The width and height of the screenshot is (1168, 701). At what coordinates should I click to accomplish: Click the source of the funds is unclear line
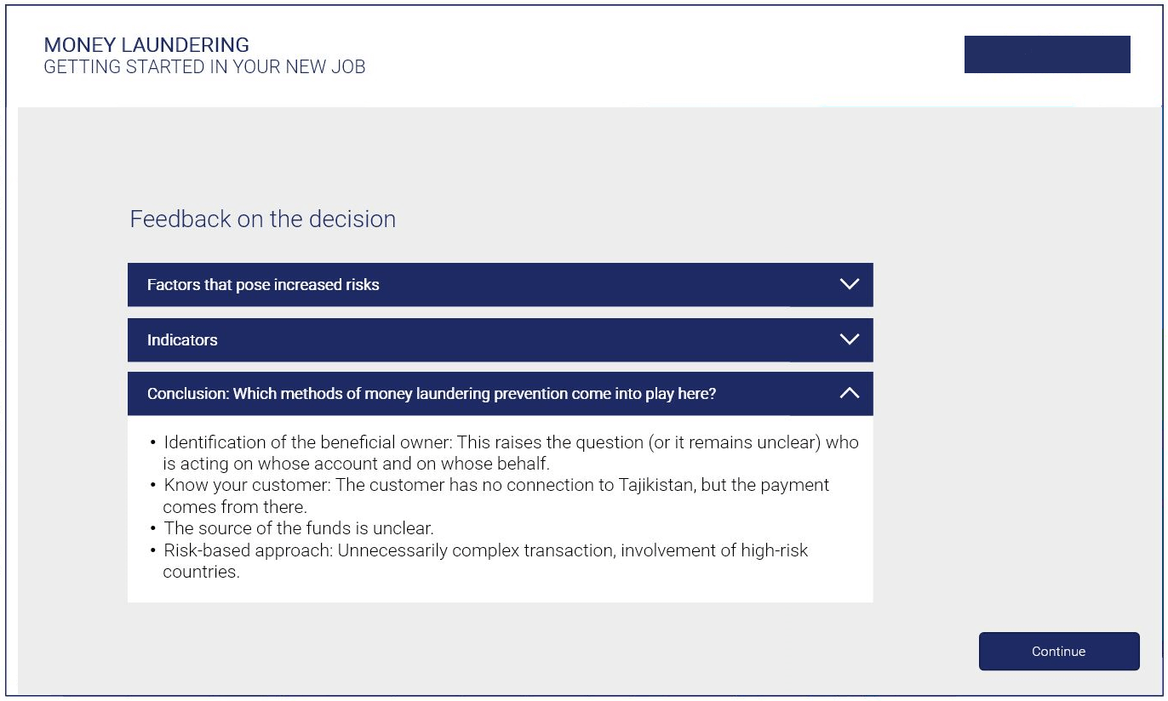click(x=299, y=528)
